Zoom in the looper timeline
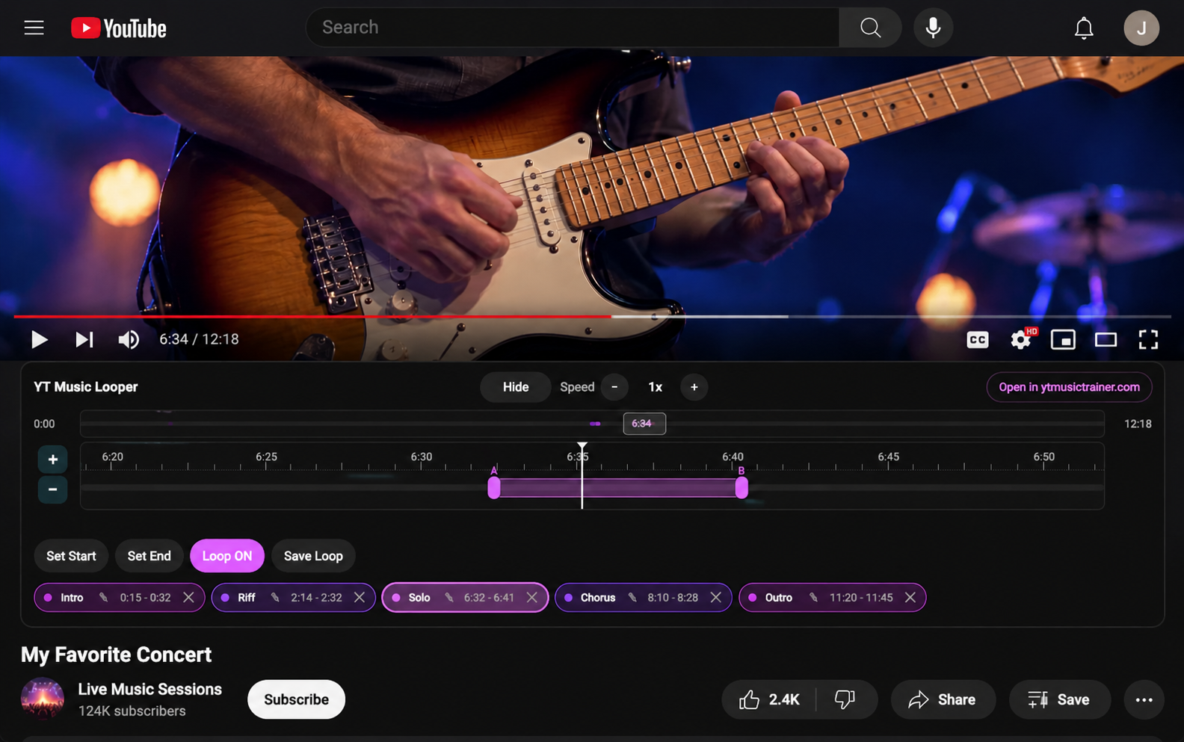The height and width of the screenshot is (742, 1184). [52, 460]
